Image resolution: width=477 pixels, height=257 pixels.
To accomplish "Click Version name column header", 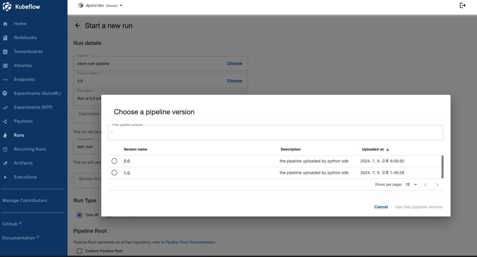I will point(135,150).
